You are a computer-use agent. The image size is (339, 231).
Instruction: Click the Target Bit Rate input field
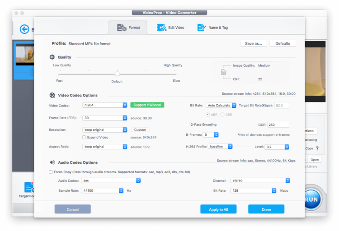(282, 106)
